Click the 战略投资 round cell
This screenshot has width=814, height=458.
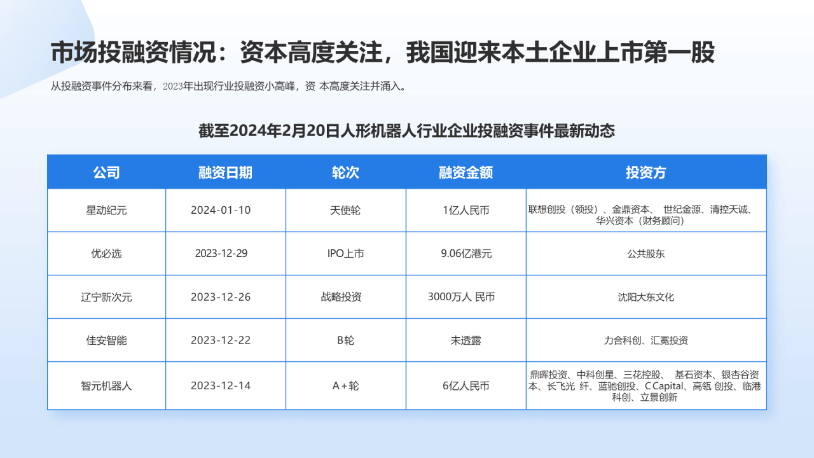(346, 296)
